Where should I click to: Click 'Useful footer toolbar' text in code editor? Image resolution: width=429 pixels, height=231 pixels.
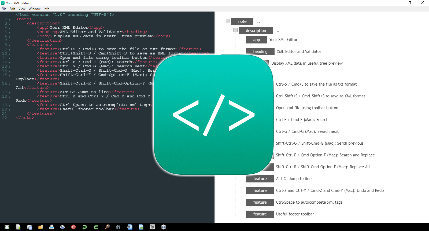pyautogui.click(x=87, y=109)
